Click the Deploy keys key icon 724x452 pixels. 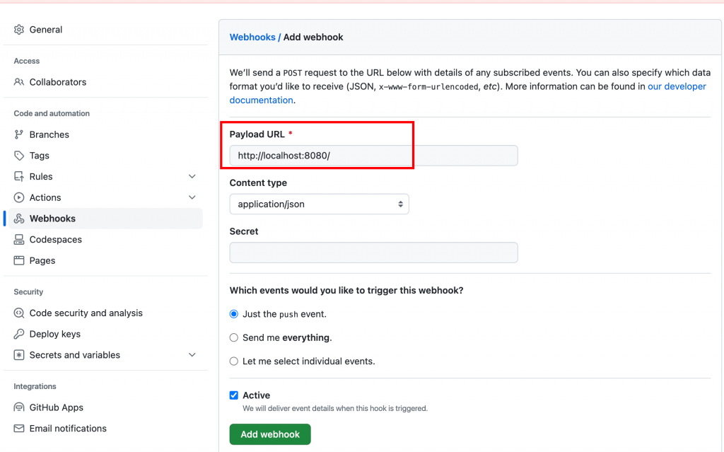click(19, 334)
